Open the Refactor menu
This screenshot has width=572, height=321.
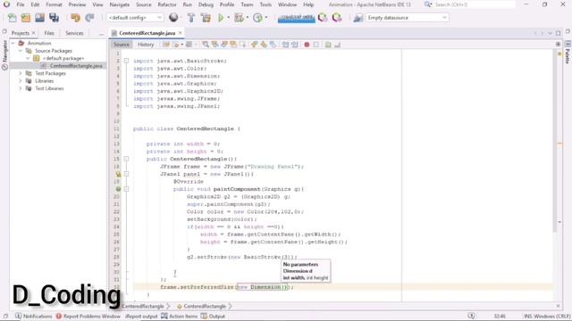coord(167,4)
